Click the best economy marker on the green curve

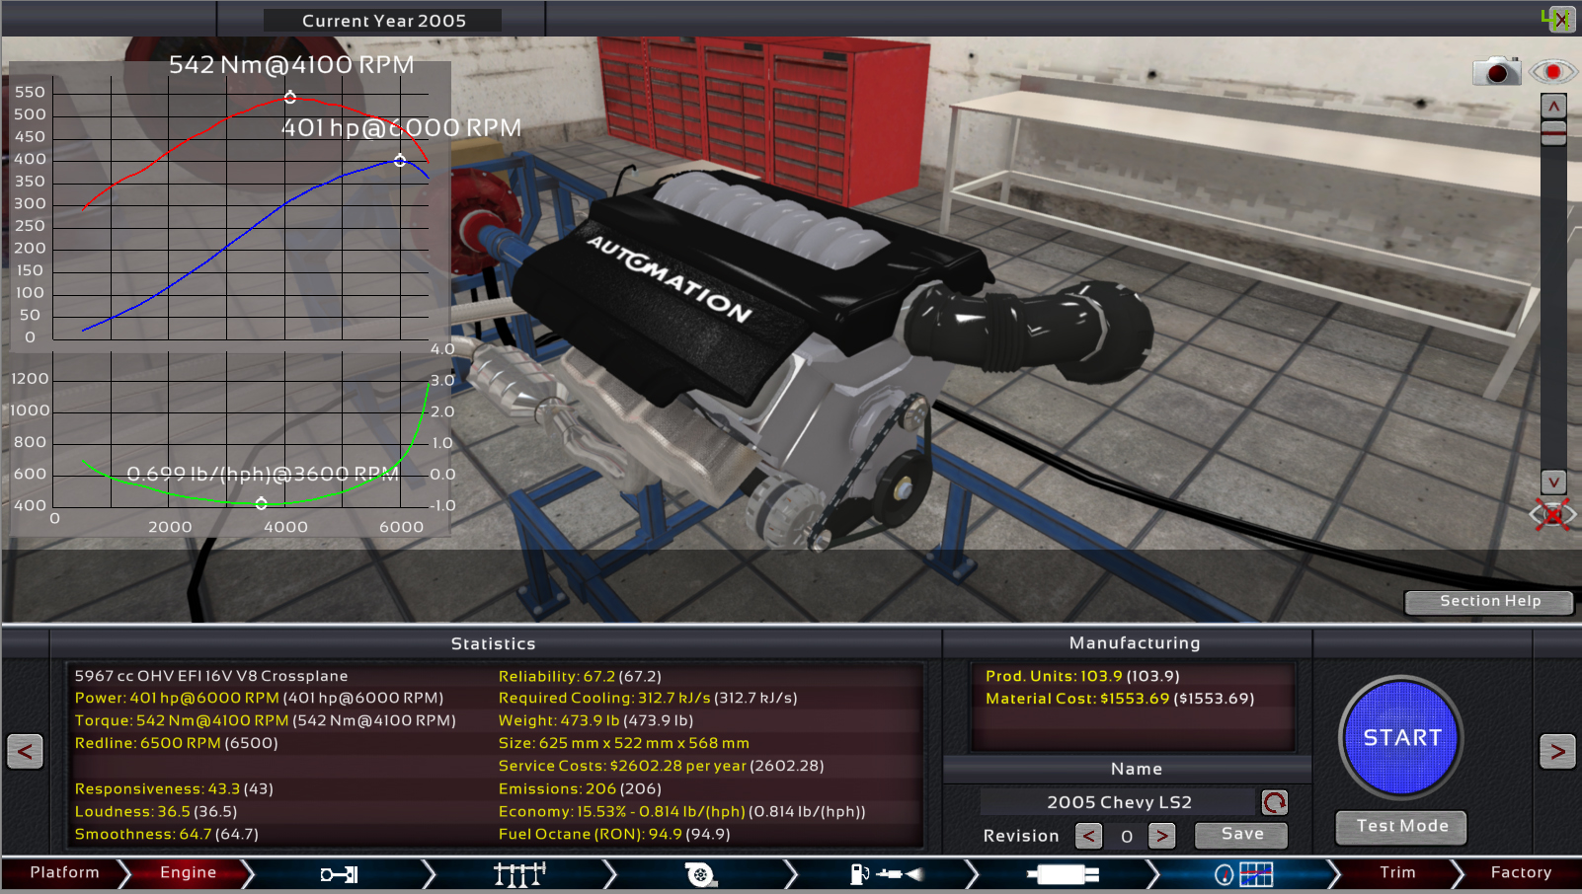pyautogui.click(x=262, y=503)
